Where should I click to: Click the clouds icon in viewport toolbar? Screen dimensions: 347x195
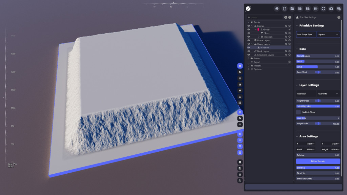click(x=240, y=118)
